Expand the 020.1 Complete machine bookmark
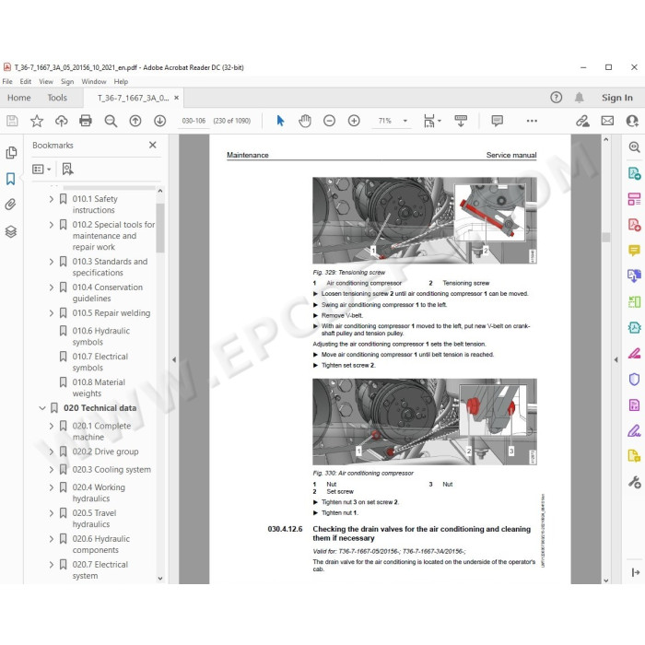645x645 pixels. coord(51,426)
